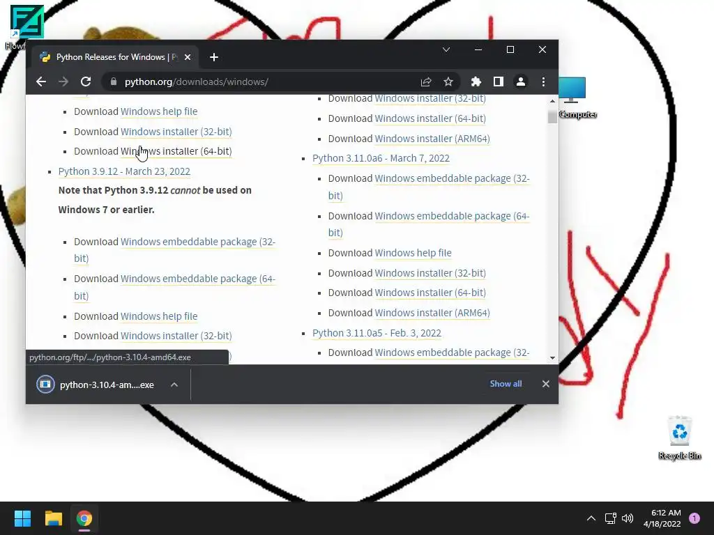Expand download item options arrow

click(x=174, y=385)
